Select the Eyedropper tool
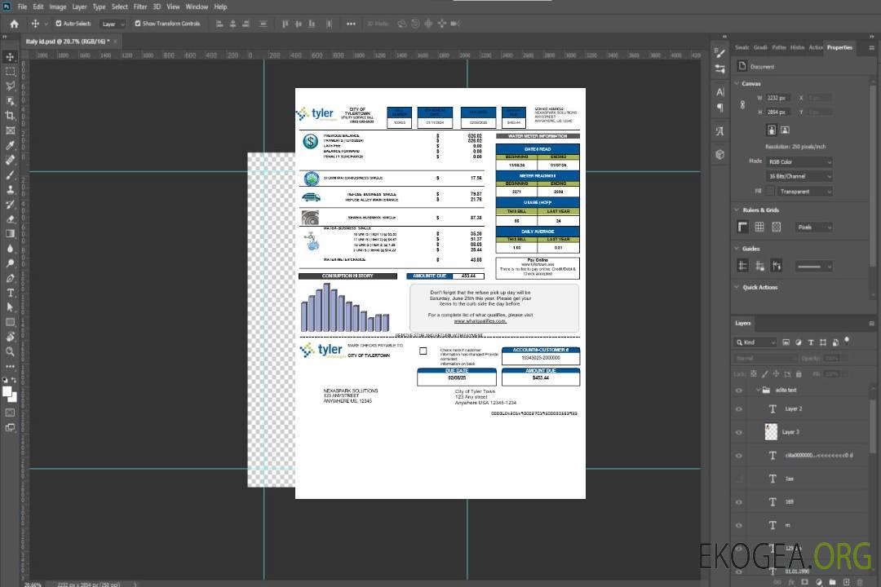Screen dimensions: 881x587 [x=10, y=145]
